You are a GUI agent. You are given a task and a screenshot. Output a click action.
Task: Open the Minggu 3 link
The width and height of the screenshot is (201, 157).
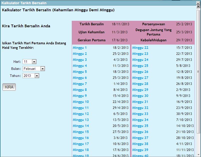click(x=80, y=60)
